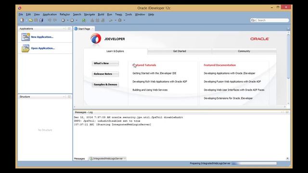Open the New icon's dropdown arrow

(x=26, y=20)
